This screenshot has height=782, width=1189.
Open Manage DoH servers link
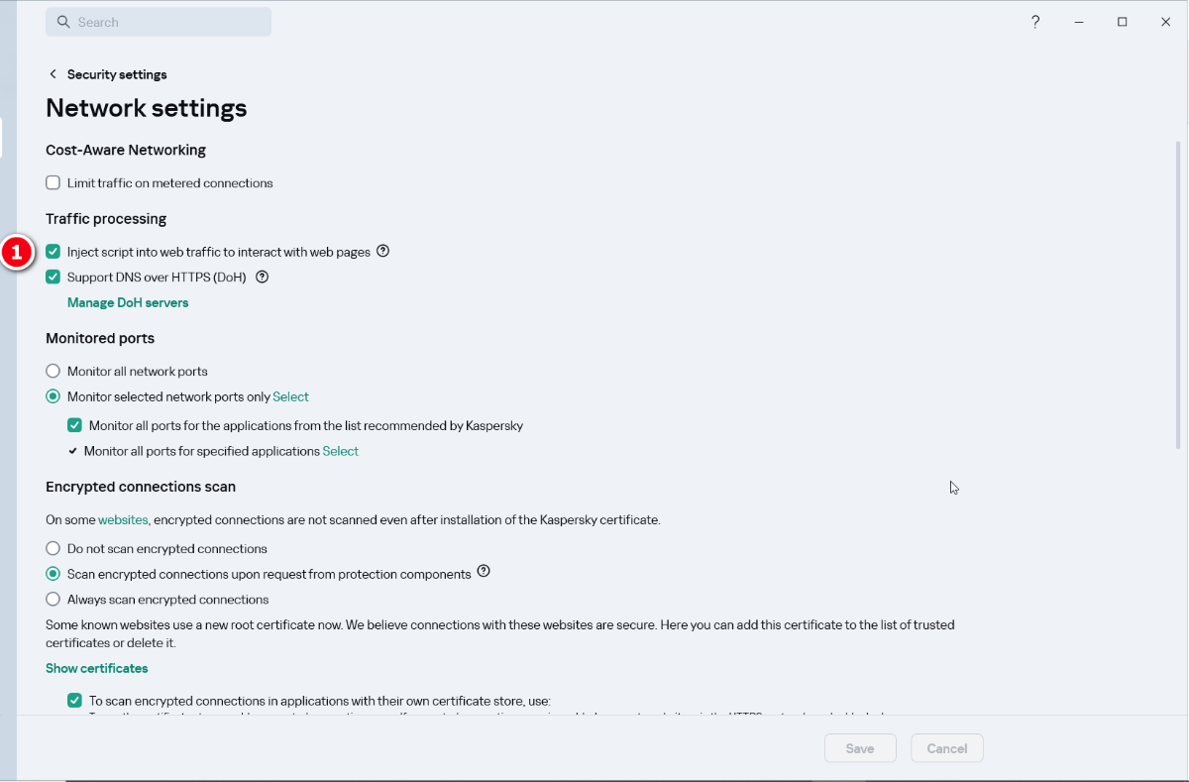[128, 302]
